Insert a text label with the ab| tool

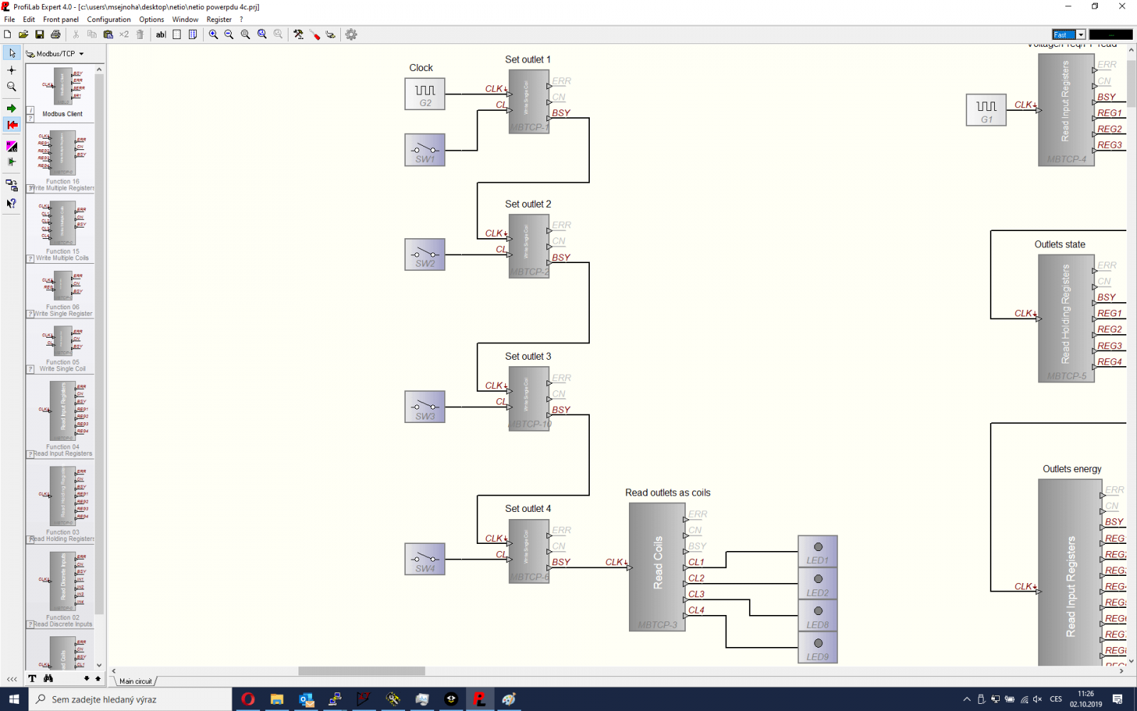coord(161,34)
